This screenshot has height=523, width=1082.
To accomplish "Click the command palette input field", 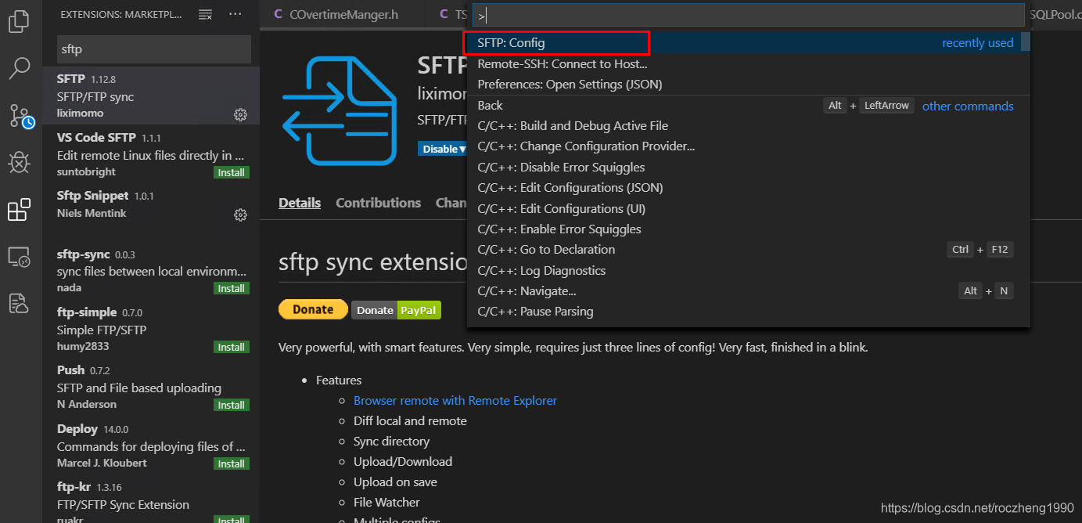I will tap(747, 15).
